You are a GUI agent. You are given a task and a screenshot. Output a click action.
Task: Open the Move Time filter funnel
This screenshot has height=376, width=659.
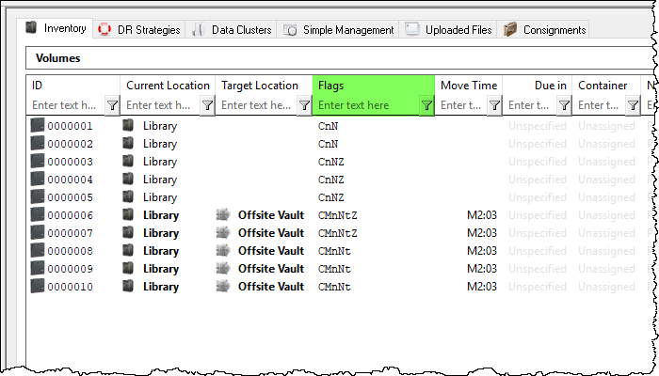click(x=494, y=105)
